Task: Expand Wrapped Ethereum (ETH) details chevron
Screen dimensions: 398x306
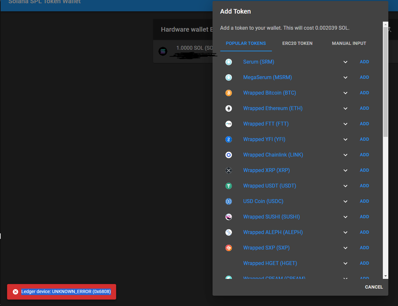Action: (345, 108)
